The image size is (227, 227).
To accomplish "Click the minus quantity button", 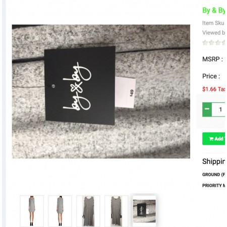I will pyautogui.click(x=207, y=109).
